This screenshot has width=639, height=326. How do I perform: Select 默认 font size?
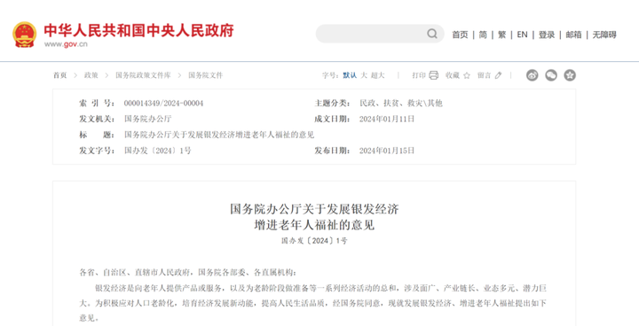pyautogui.click(x=350, y=75)
